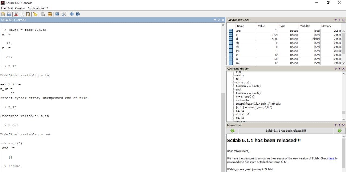Image resolution: width=346 pixels, height=172 pixels.
Task: Click console scrollbar up arrow
Action: click(223, 25)
